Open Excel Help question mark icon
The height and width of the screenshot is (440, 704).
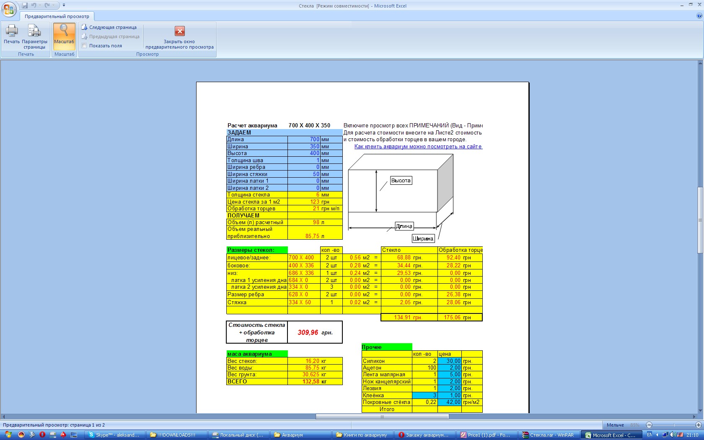699,16
